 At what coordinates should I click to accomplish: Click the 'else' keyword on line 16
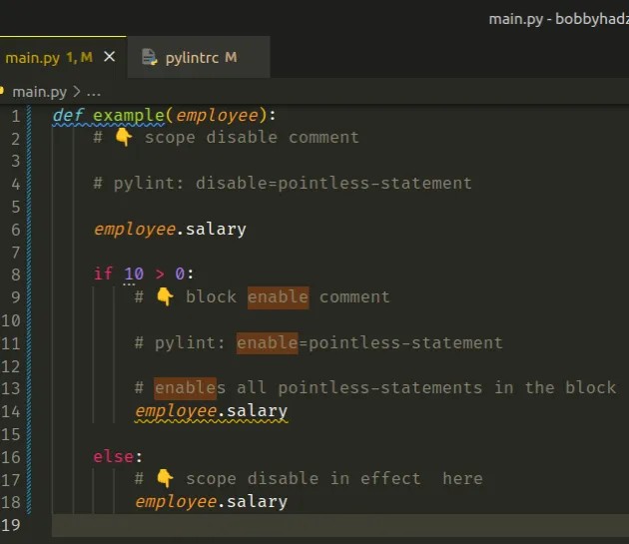click(112, 456)
